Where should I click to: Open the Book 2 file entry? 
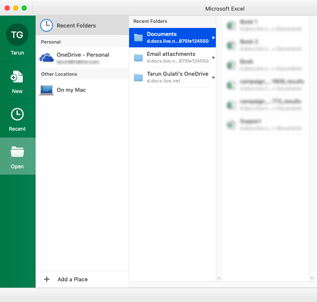pyautogui.click(x=265, y=45)
